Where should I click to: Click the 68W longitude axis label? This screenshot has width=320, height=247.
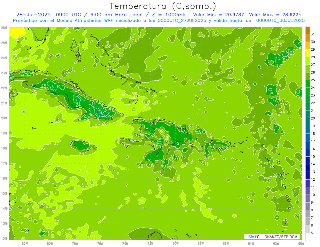(x=201, y=243)
